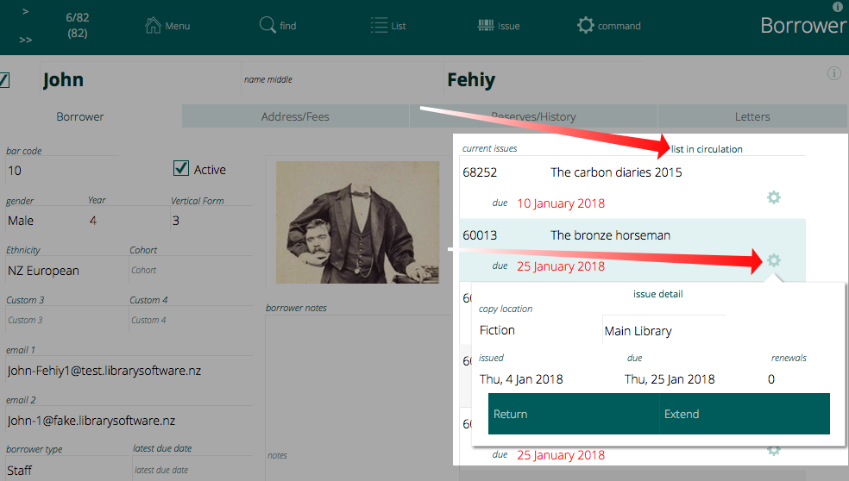Image resolution: width=849 pixels, height=481 pixels.
Task: Switch to the Address/Fees tab
Action: pos(295,116)
